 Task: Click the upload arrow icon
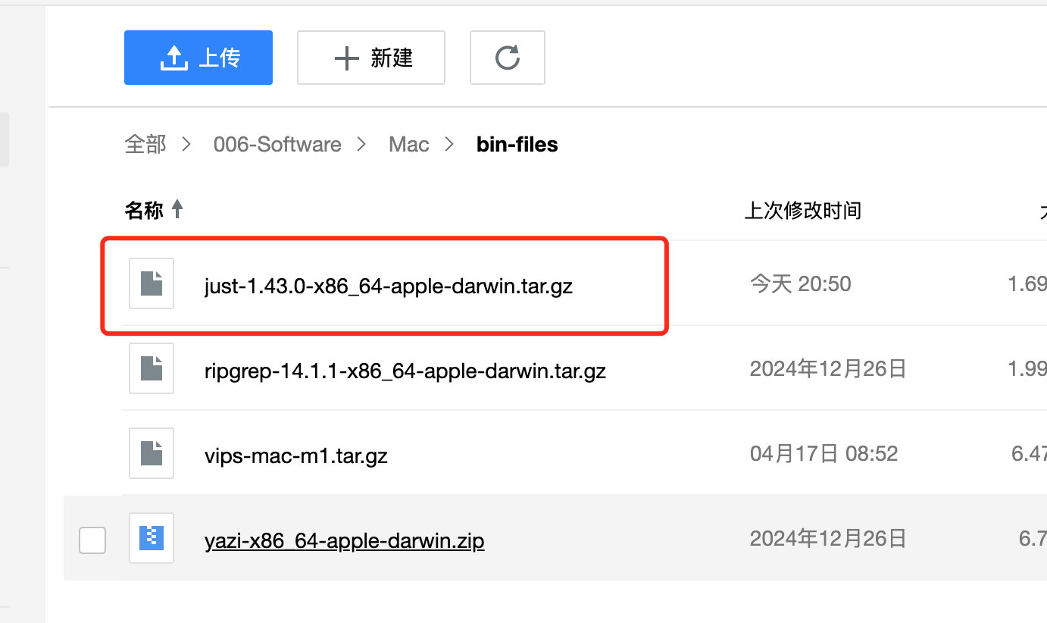(173, 58)
